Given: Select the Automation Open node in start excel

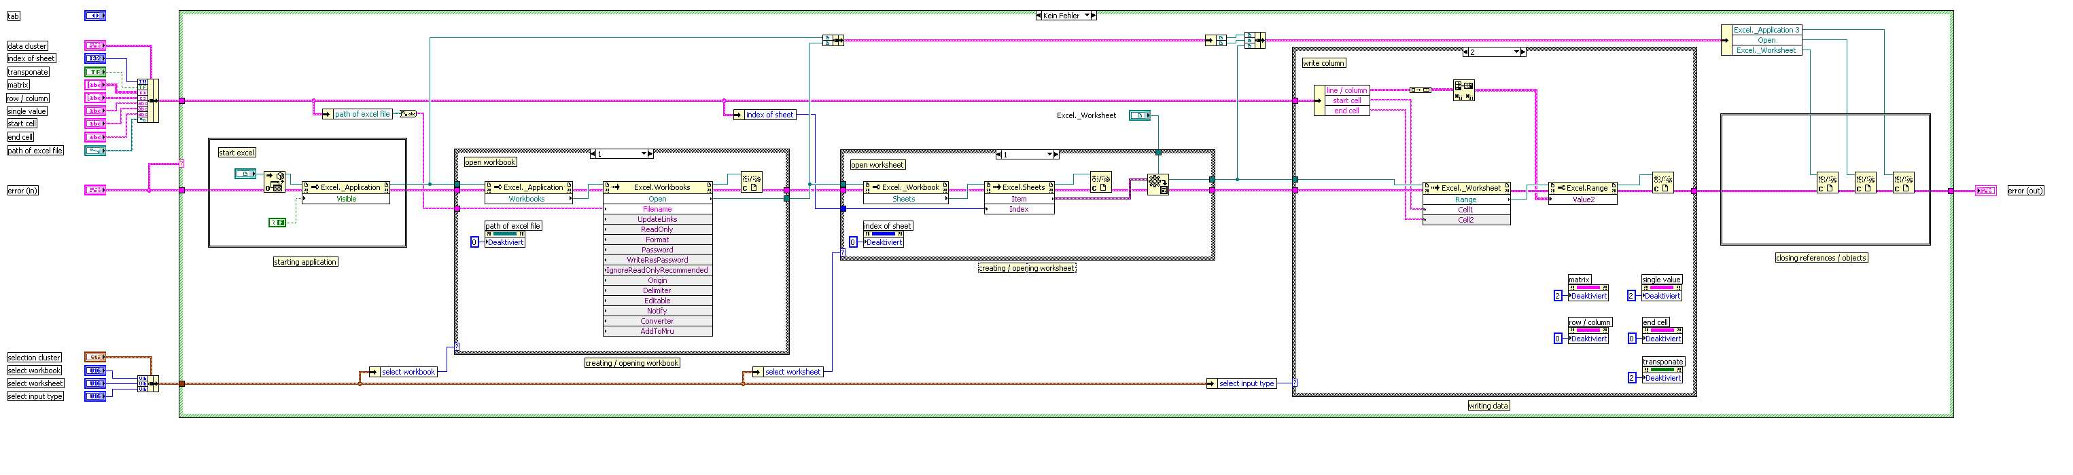Looking at the screenshot, I should click(275, 183).
